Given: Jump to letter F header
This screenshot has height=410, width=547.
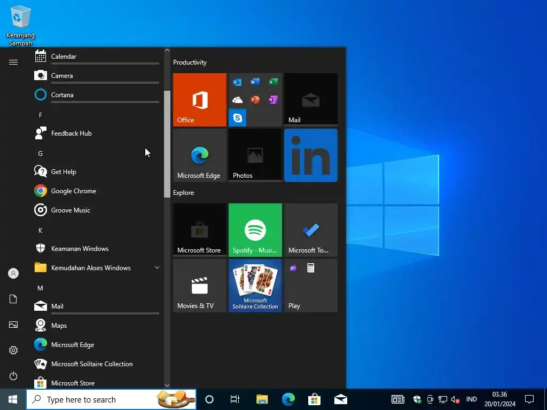Looking at the screenshot, I should (41, 115).
